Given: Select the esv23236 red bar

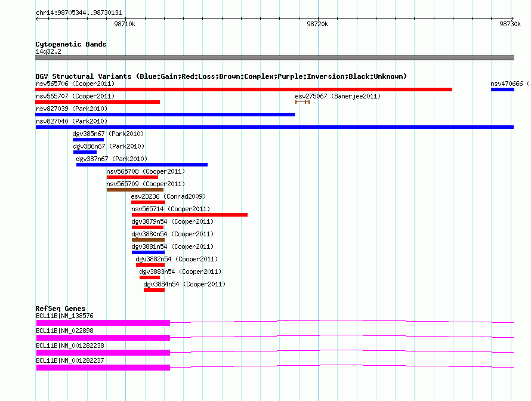Looking at the screenshot, I should pyautogui.click(x=149, y=202).
